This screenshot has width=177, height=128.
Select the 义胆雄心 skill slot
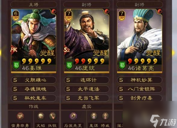pyautogui.click(x=33, y=80)
